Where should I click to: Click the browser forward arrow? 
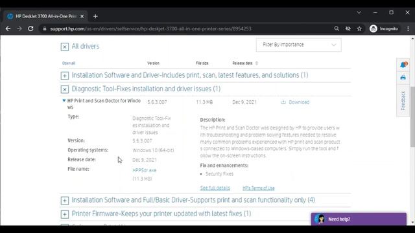pyautogui.click(x=19, y=28)
